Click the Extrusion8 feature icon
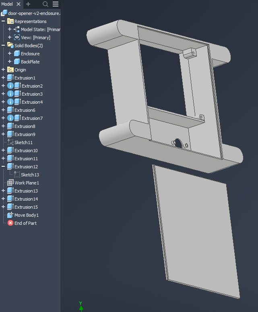The width and height of the screenshot is (258, 312). pos(10,126)
